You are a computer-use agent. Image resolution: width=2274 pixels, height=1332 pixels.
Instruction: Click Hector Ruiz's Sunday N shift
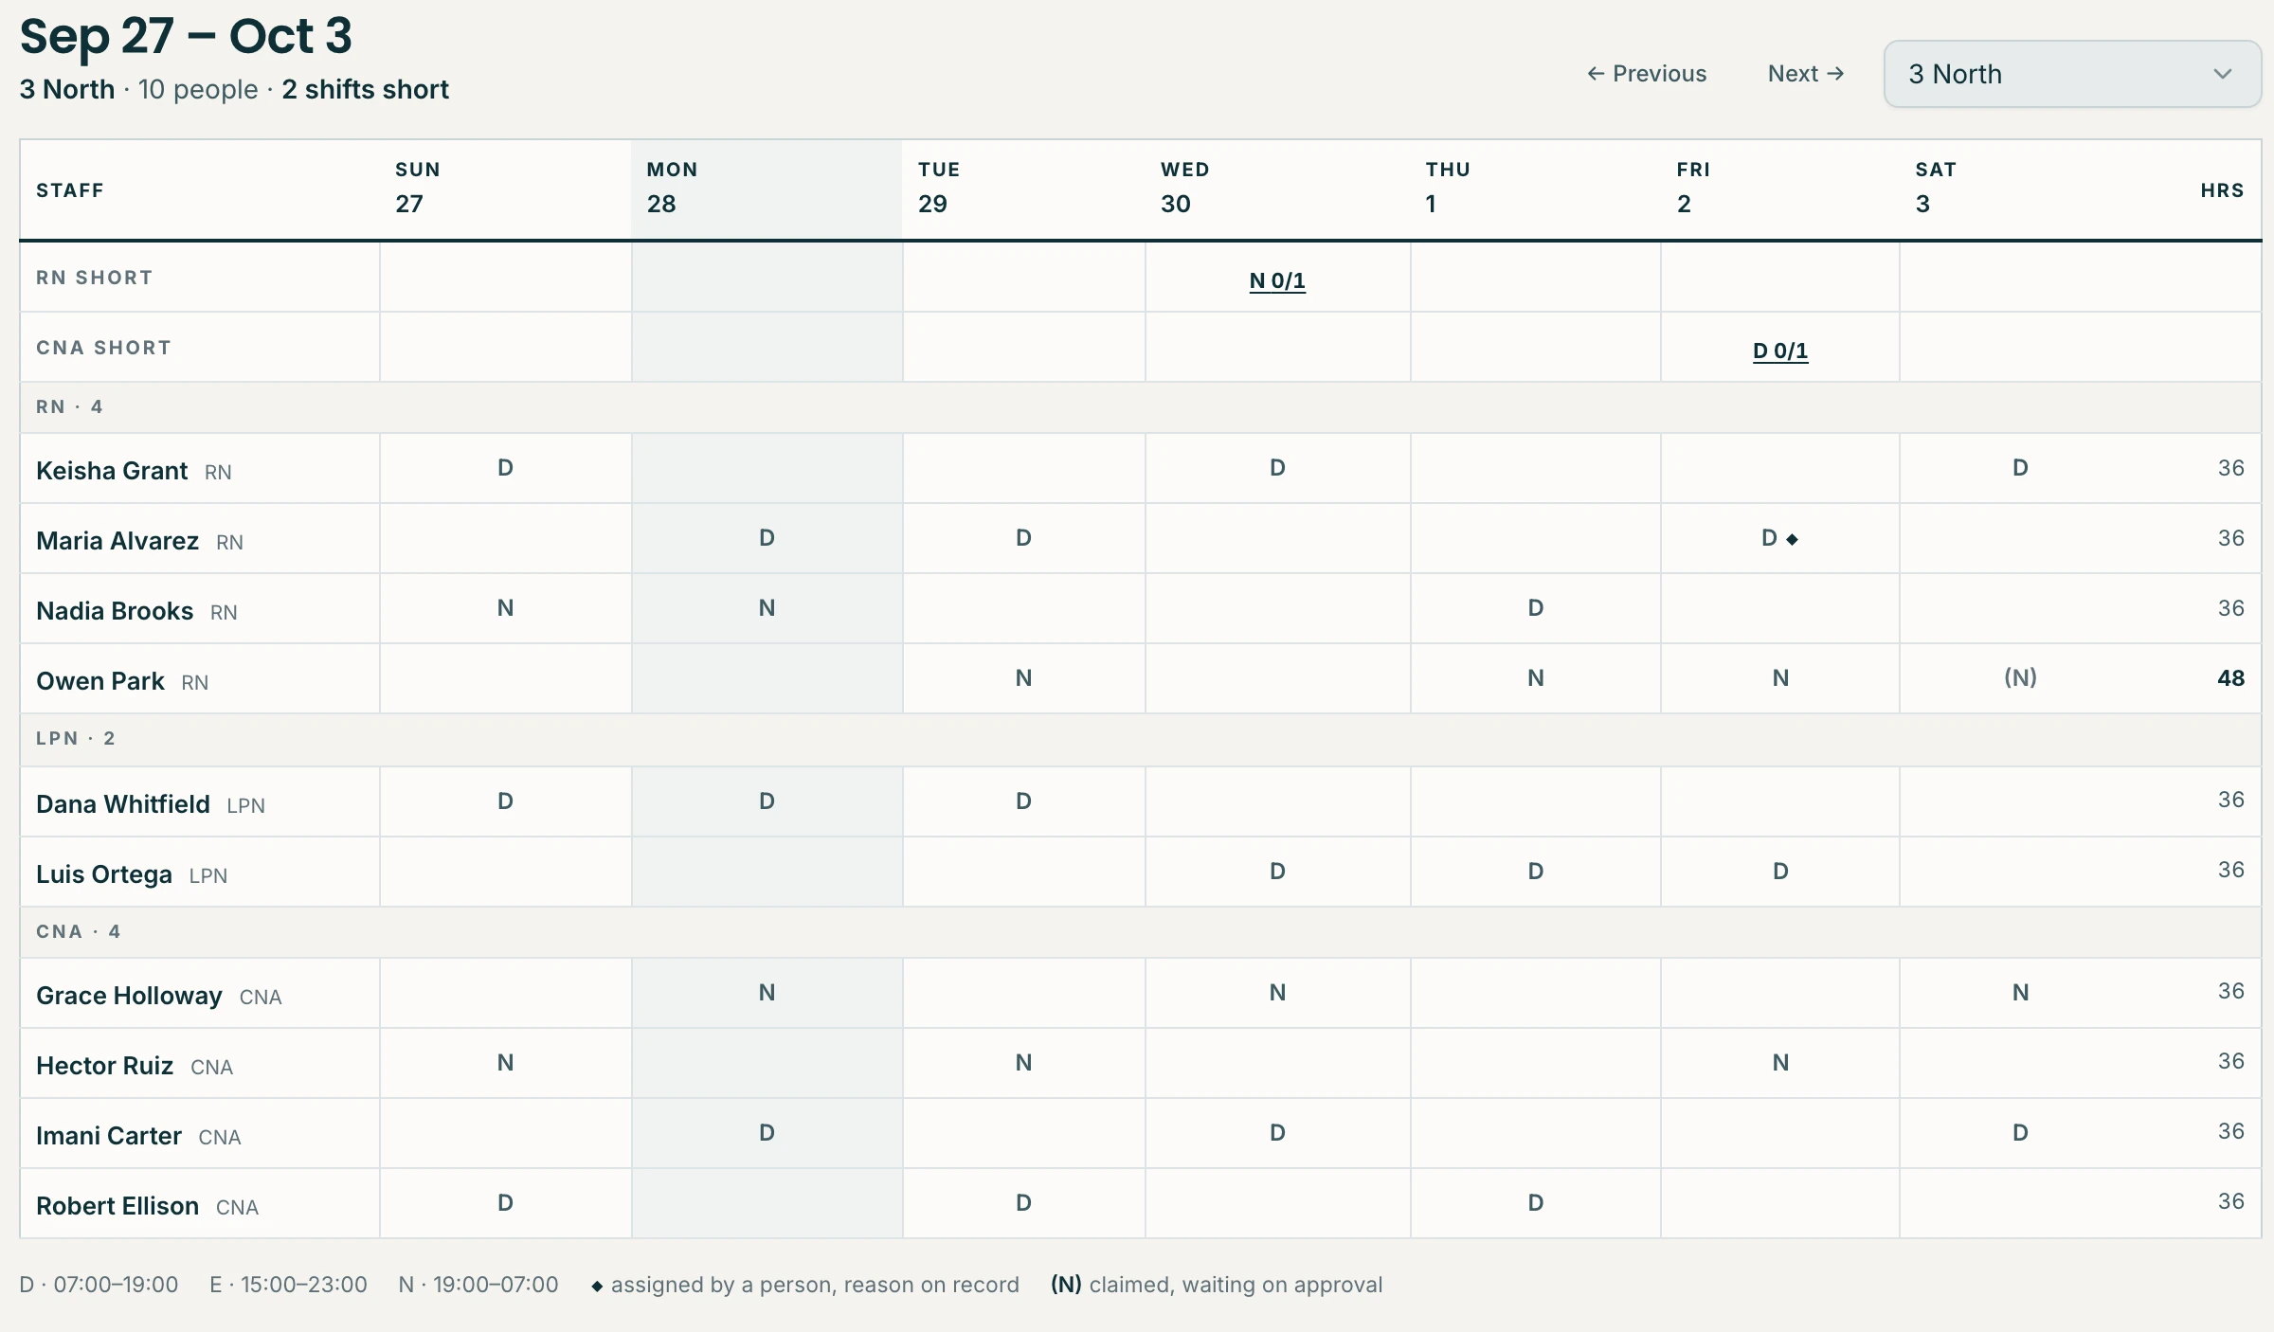506,1063
